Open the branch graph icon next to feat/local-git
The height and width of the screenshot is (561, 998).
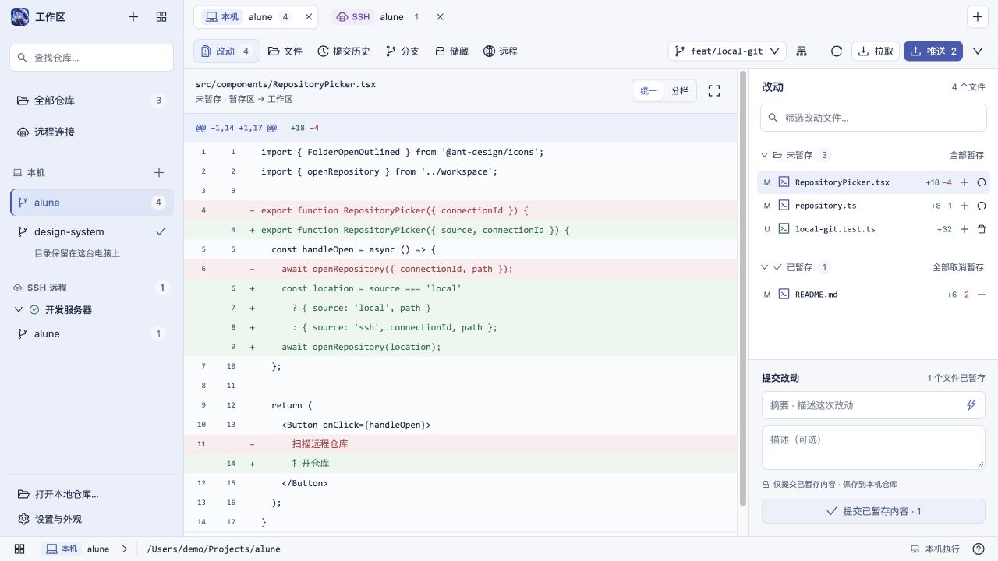(802, 51)
